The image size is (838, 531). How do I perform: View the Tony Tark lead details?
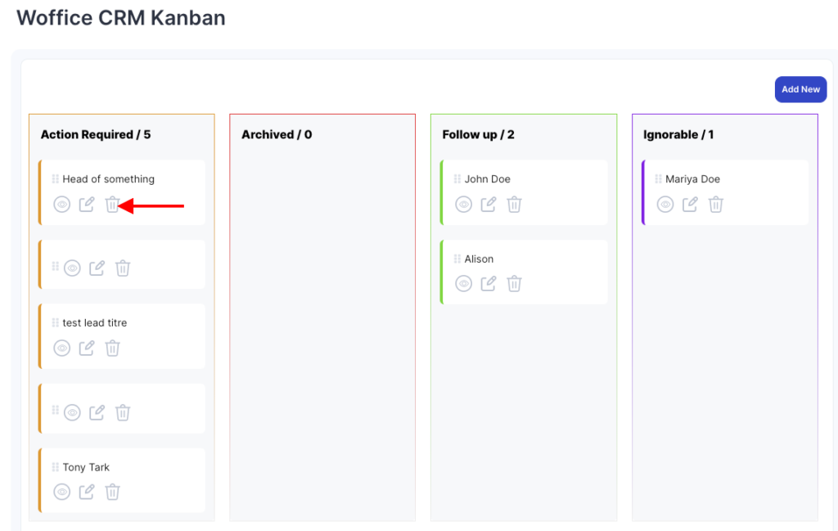(x=62, y=493)
